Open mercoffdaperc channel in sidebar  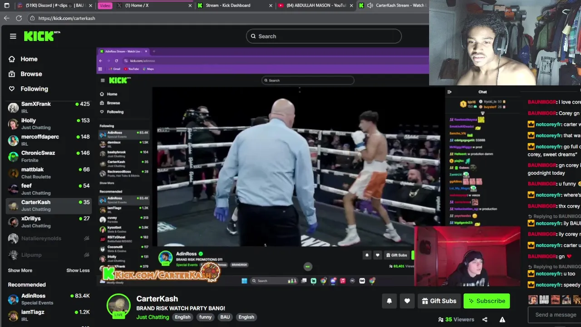(x=49, y=140)
